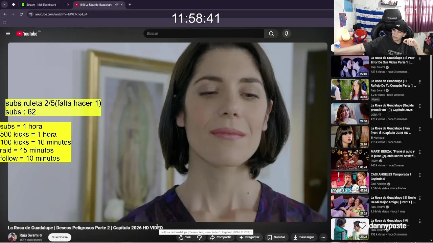Open a new browser tab
Image resolution: width=433 pixels, height=243 pixels.
pyautogui.click(x=130, y=5)
